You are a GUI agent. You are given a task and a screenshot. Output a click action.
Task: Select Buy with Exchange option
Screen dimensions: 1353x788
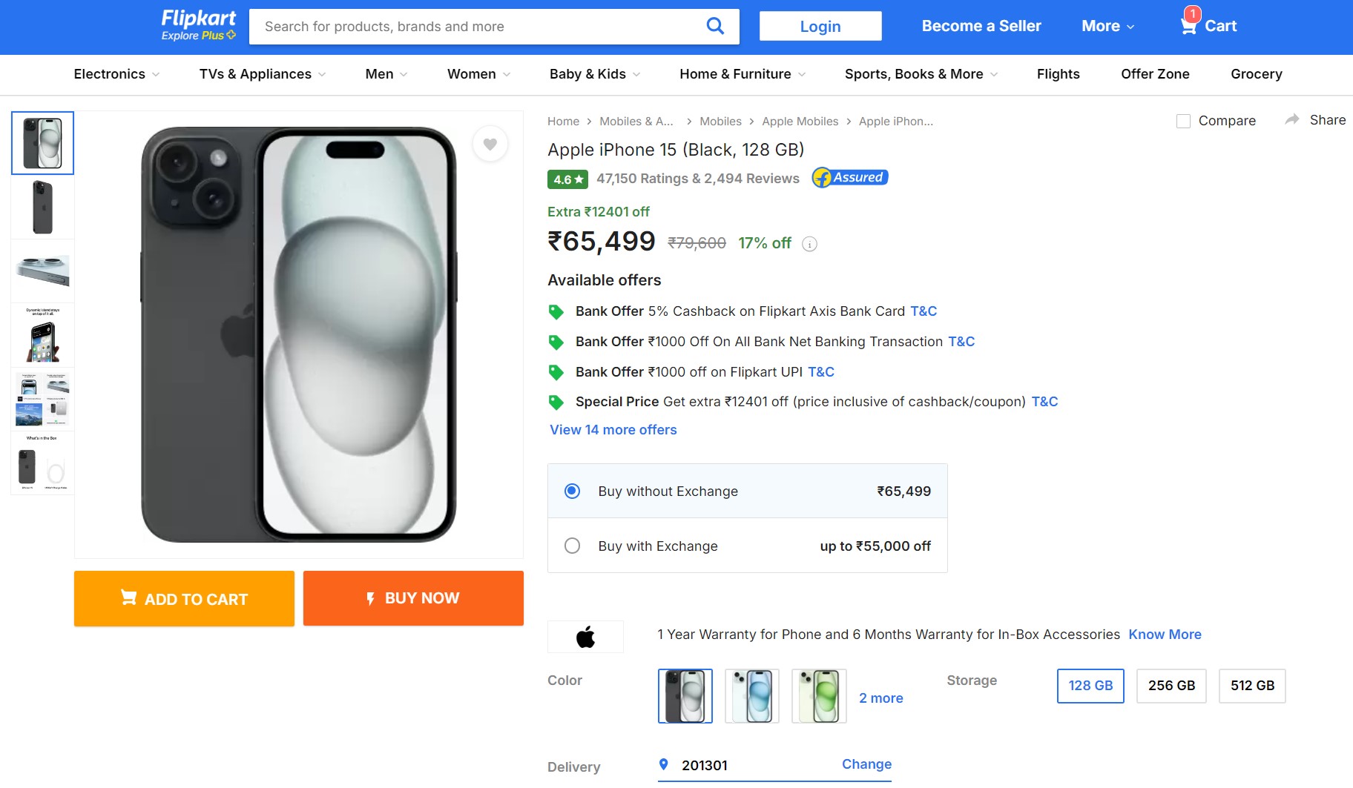[572, 546]
